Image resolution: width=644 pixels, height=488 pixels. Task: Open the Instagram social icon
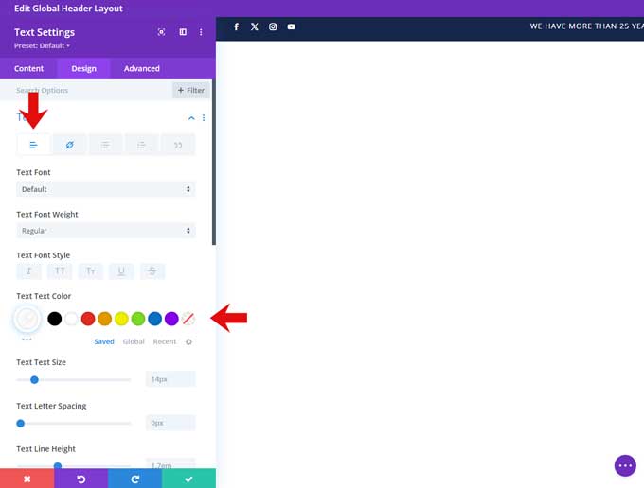tap(273, 26)
